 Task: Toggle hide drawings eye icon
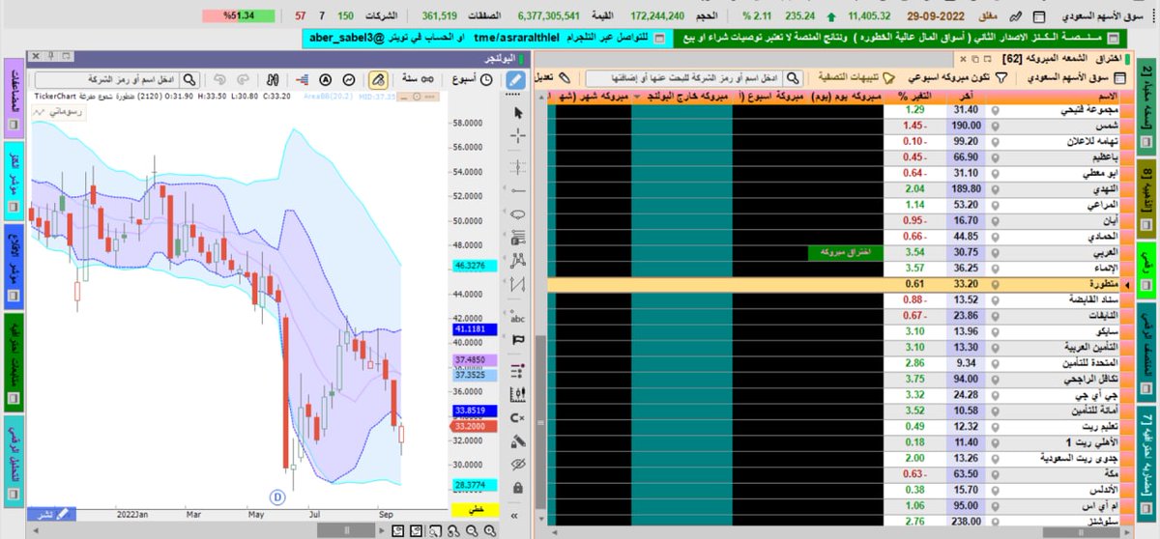pos(517,466)
